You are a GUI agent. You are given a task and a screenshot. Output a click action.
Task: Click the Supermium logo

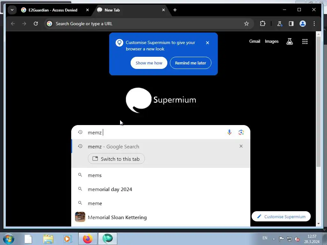[161, 100]
